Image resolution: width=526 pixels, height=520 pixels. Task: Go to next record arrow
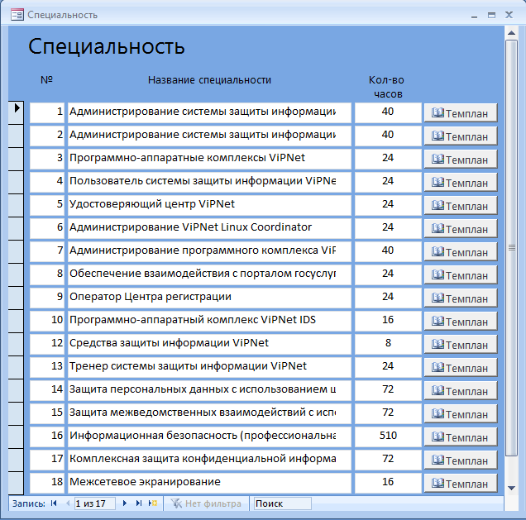[124, 503]
